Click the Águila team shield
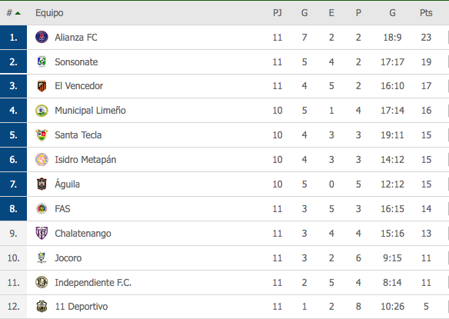 coord(42,184)
